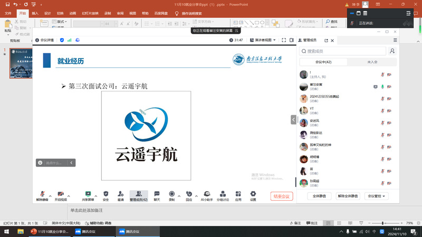Open meeting settings (设置) gear

253,196
